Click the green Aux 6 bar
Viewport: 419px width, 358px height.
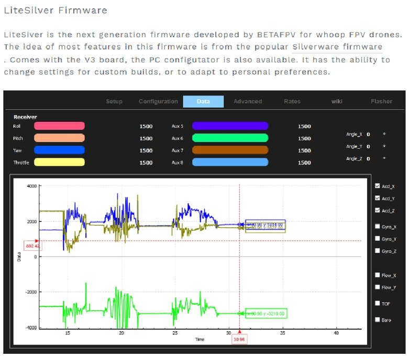230,138
